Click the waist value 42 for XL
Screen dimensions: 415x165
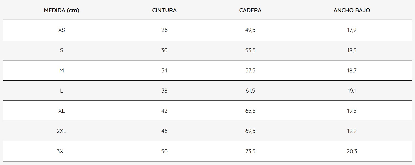(x=164, y=111)
